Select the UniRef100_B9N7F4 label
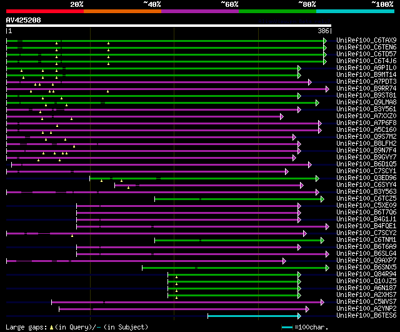Image resolution: width=400 pixels, height=332 pixels. click(366, 151)
